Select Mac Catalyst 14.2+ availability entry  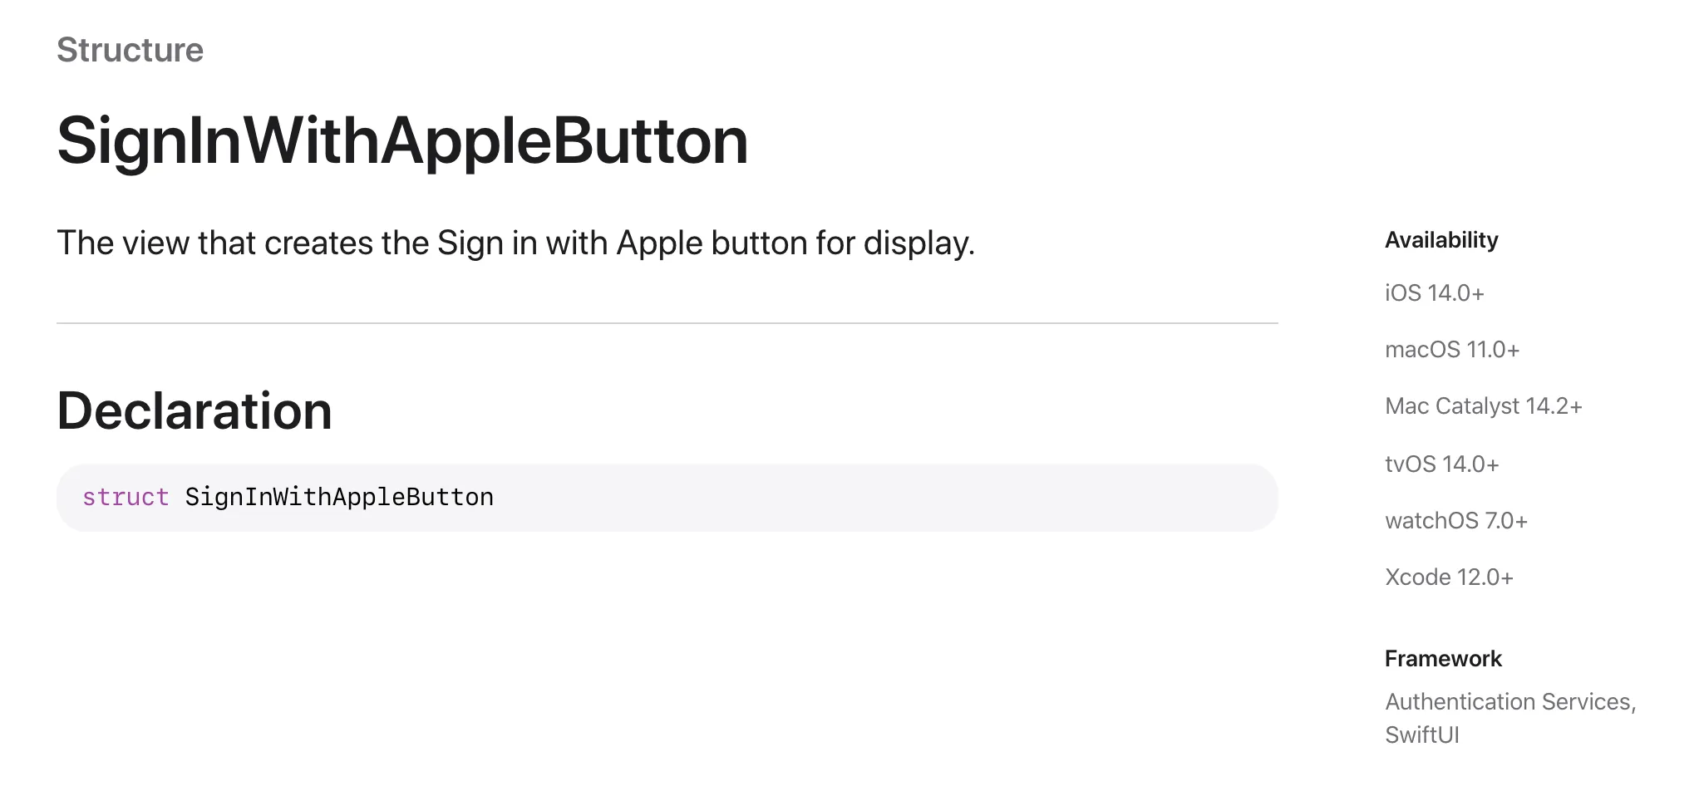1484,406
